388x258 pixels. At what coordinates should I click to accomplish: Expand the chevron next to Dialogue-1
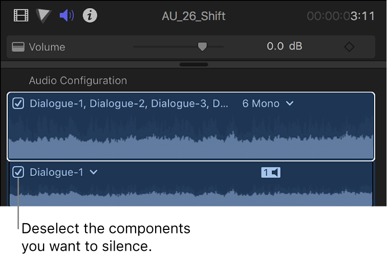(x=93, y=173)
